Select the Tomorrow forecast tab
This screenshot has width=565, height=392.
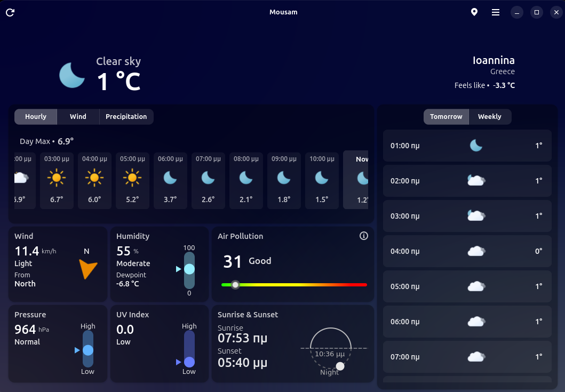(x=446, y=117)
